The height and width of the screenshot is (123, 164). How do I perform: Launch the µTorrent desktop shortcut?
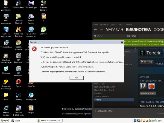[43, 31]
